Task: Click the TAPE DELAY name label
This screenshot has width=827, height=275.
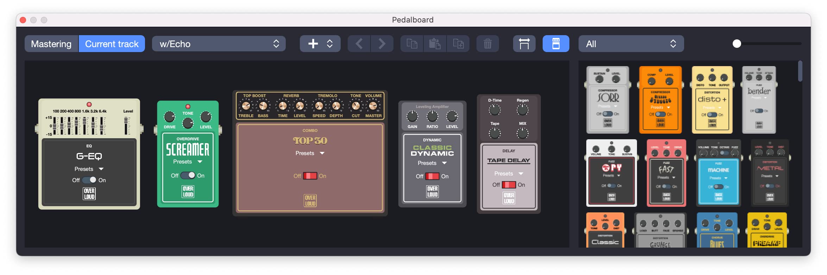Action: point(509,160)
